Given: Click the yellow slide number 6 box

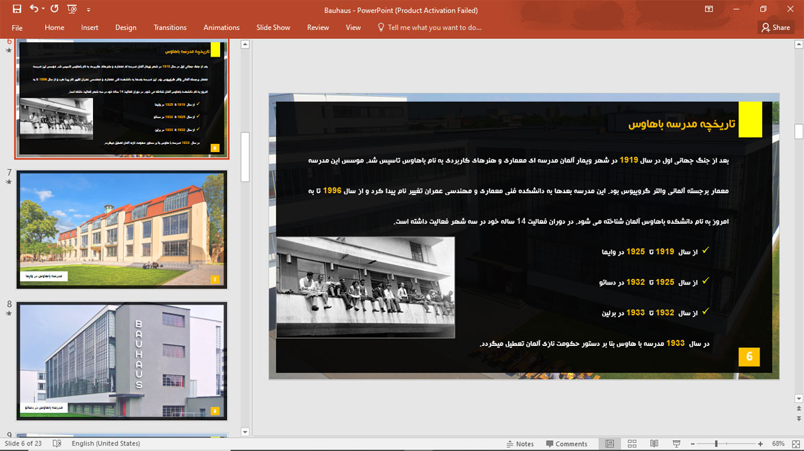Looking at the screenshot, I should point(749,357).
